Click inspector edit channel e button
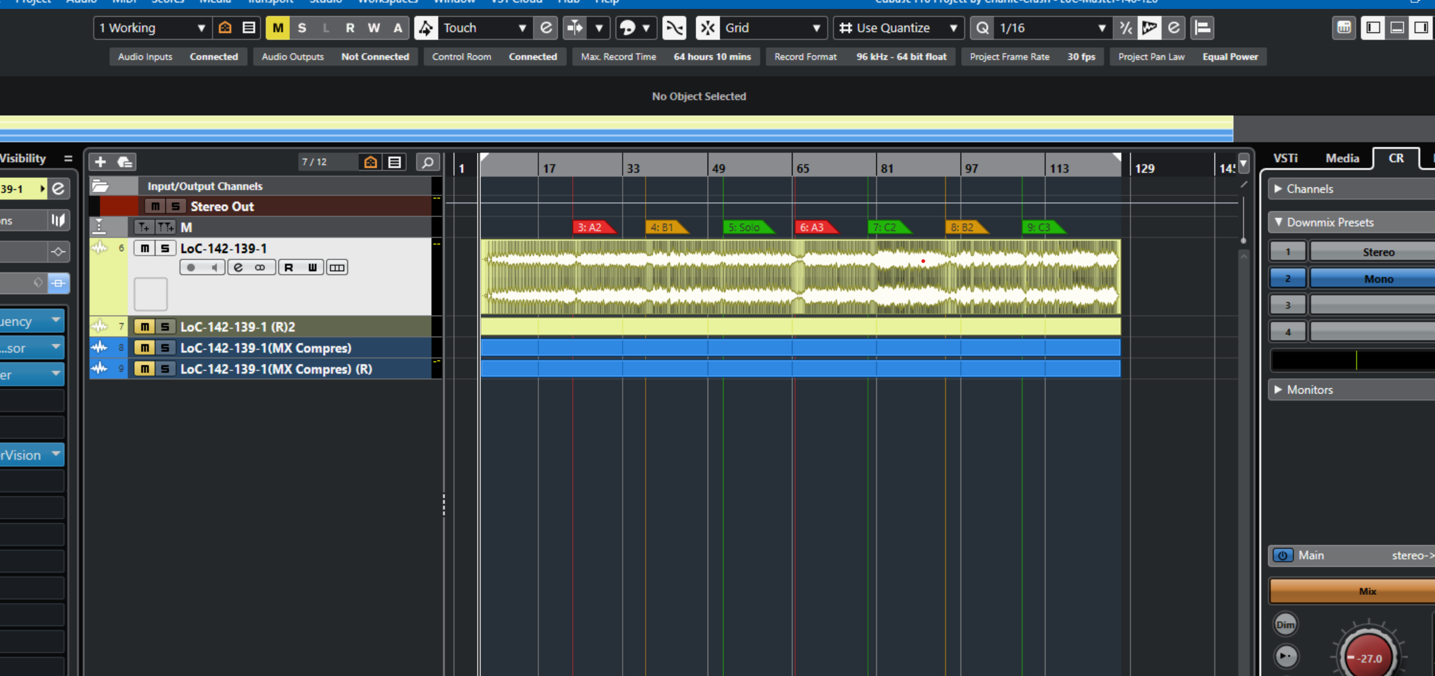Image resolution: width=1435 pixels, height=676 pixels. click(x=58, y=188)
